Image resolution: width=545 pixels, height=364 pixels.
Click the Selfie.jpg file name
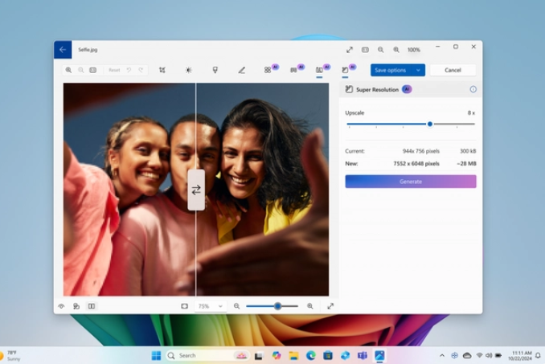[x=88, y=50]
